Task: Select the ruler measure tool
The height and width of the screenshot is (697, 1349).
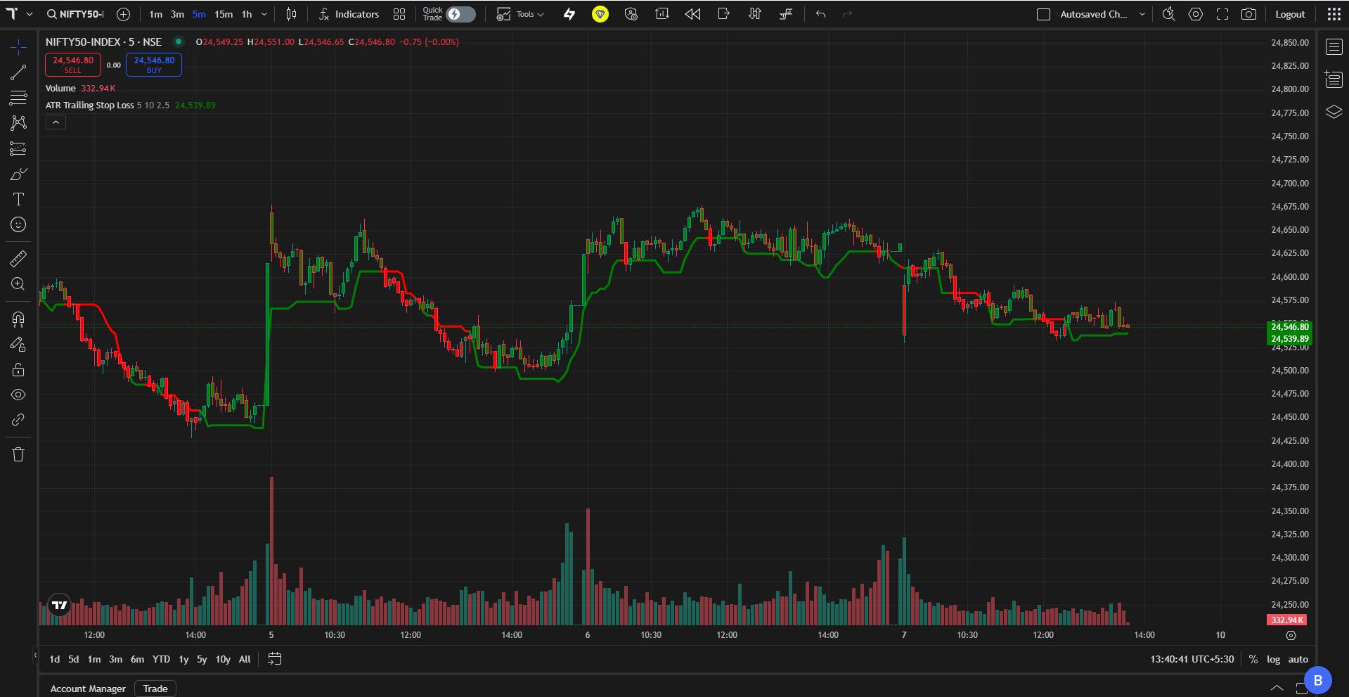Action: tap(18, 259)
